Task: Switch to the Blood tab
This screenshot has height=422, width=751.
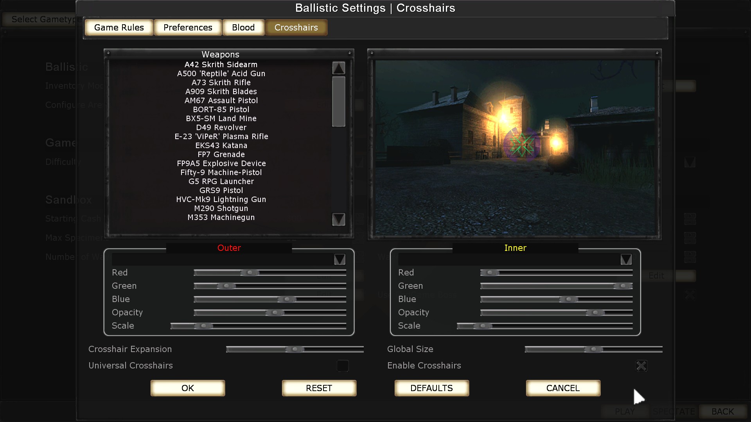Action: 243,27
